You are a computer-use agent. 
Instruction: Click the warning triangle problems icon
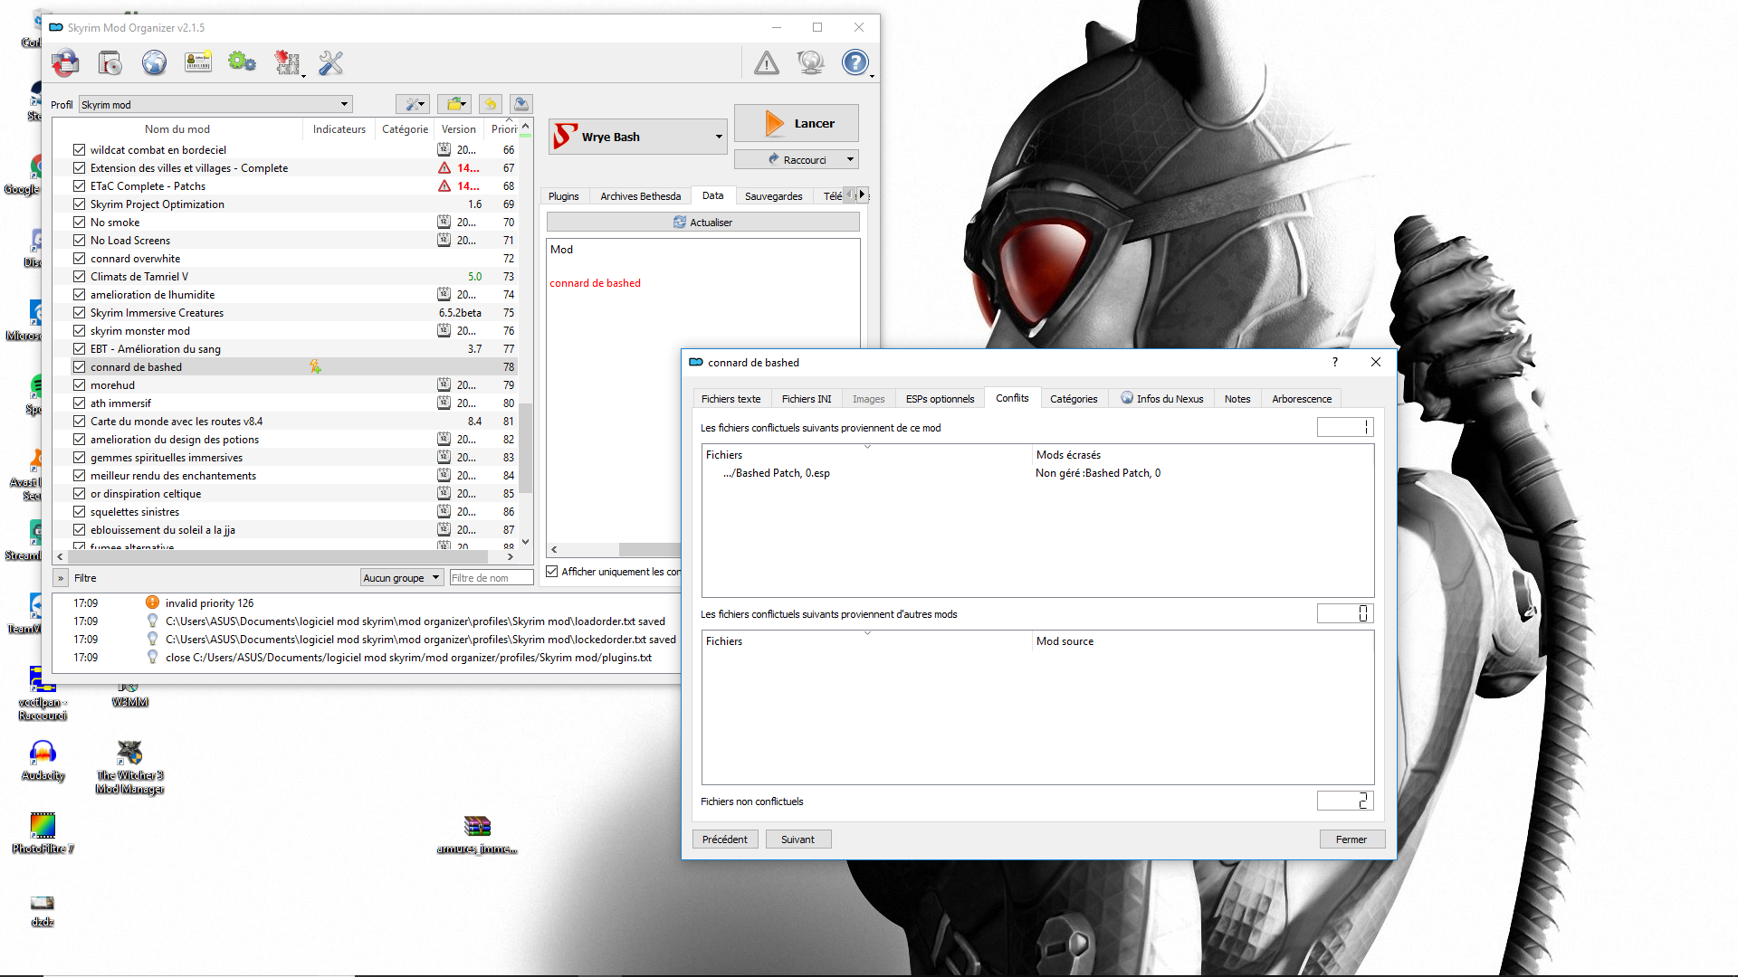tap(767, 62)
